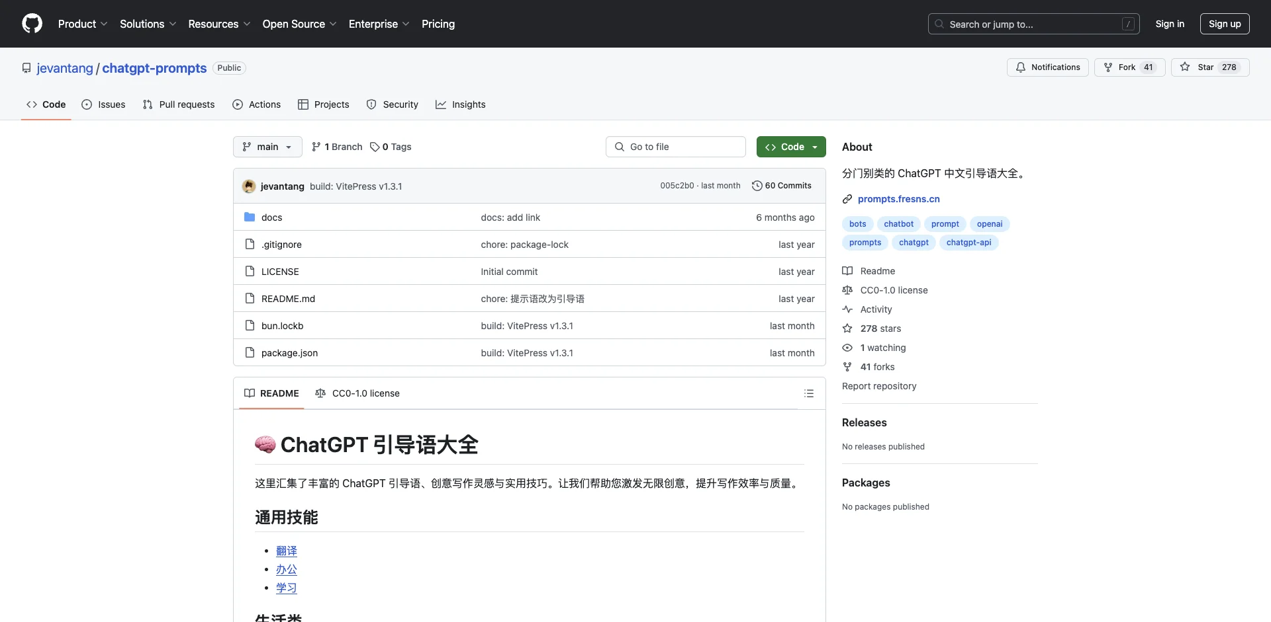The height and width of the screenshot is (622, 1271).
Task: Open the docs: add link commit message
Action: pos(510,217)
